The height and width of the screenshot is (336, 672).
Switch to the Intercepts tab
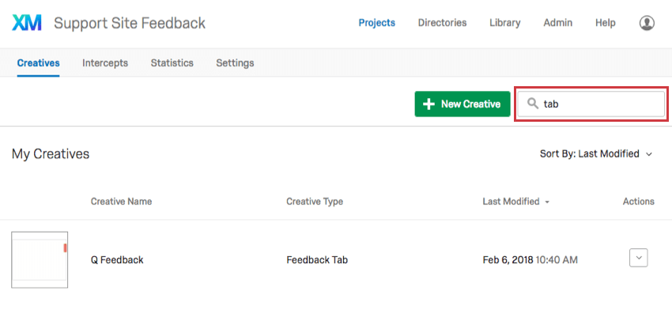(x=105, y=63)
